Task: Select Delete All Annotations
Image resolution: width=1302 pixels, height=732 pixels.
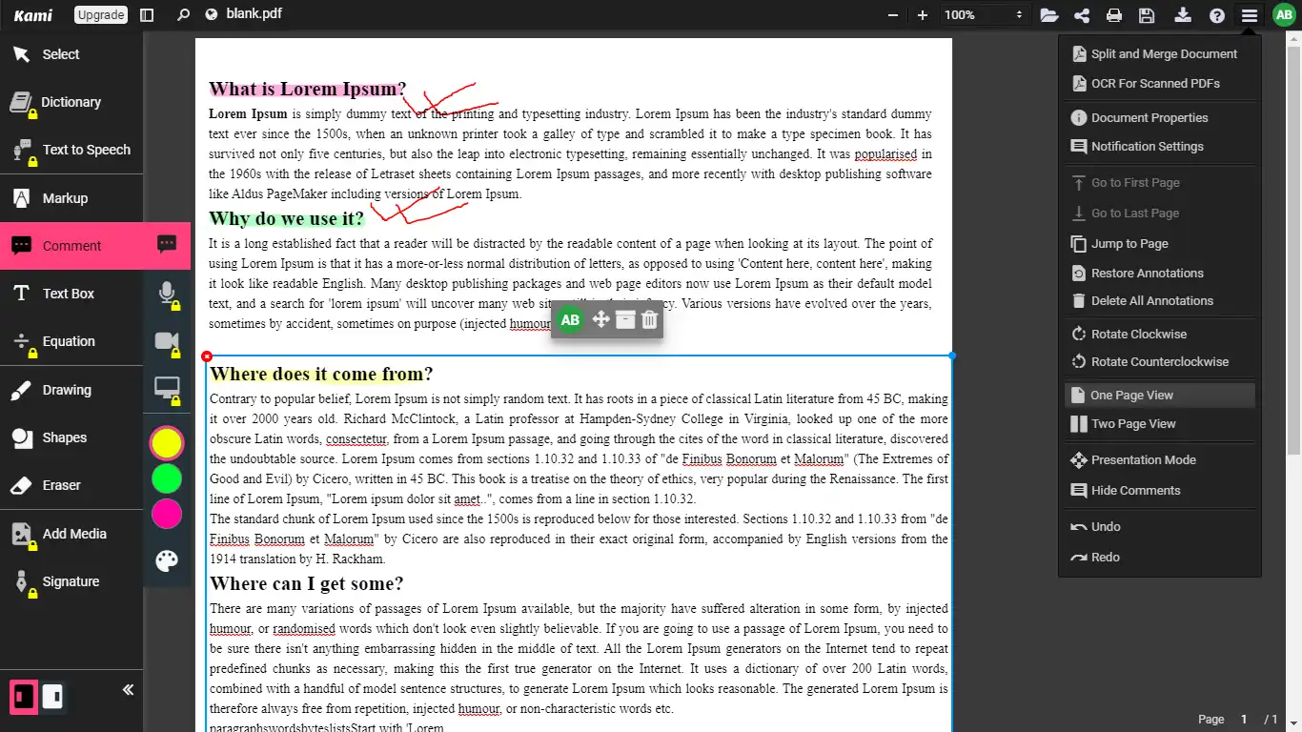Action: (x=1160, y=301)
